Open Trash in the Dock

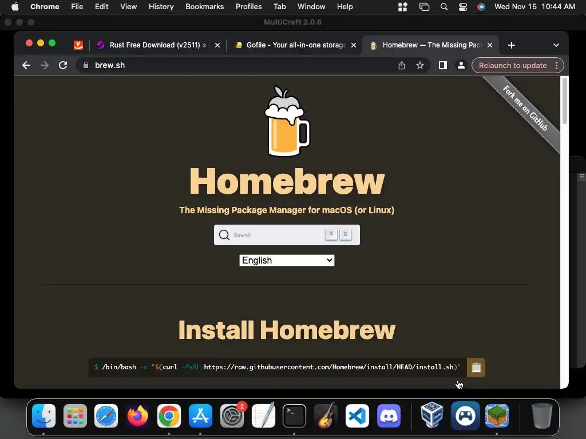(x=542, y=416)
